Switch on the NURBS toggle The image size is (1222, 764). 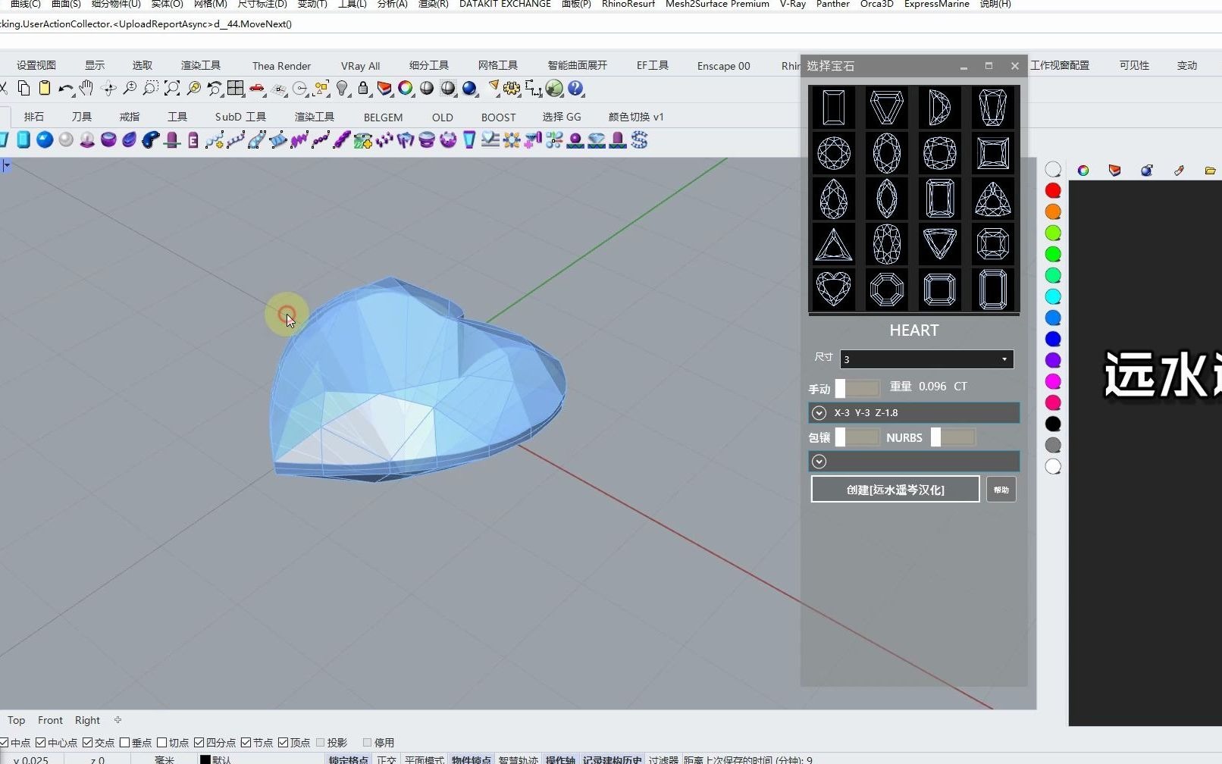[952, 437]
